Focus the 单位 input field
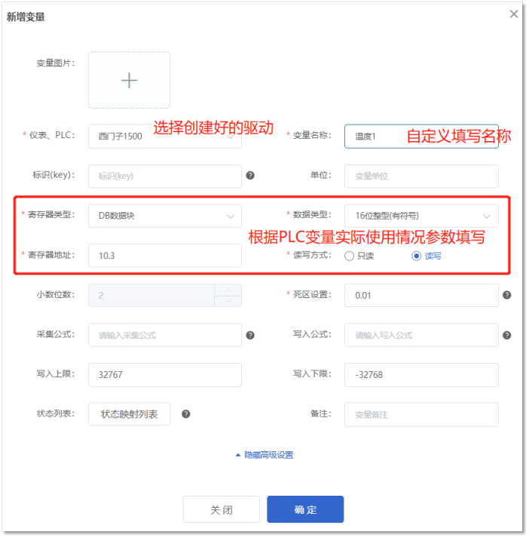Screen dimensions: 529x538 click(421, 176)
